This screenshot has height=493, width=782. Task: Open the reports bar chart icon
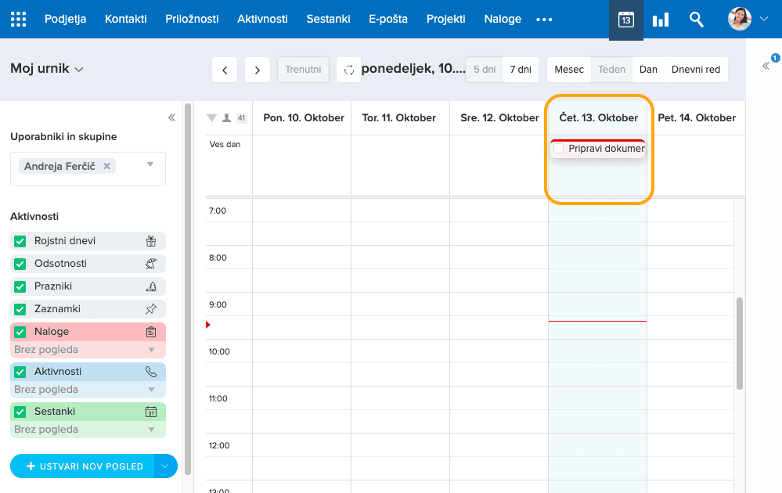click(661, 20)
